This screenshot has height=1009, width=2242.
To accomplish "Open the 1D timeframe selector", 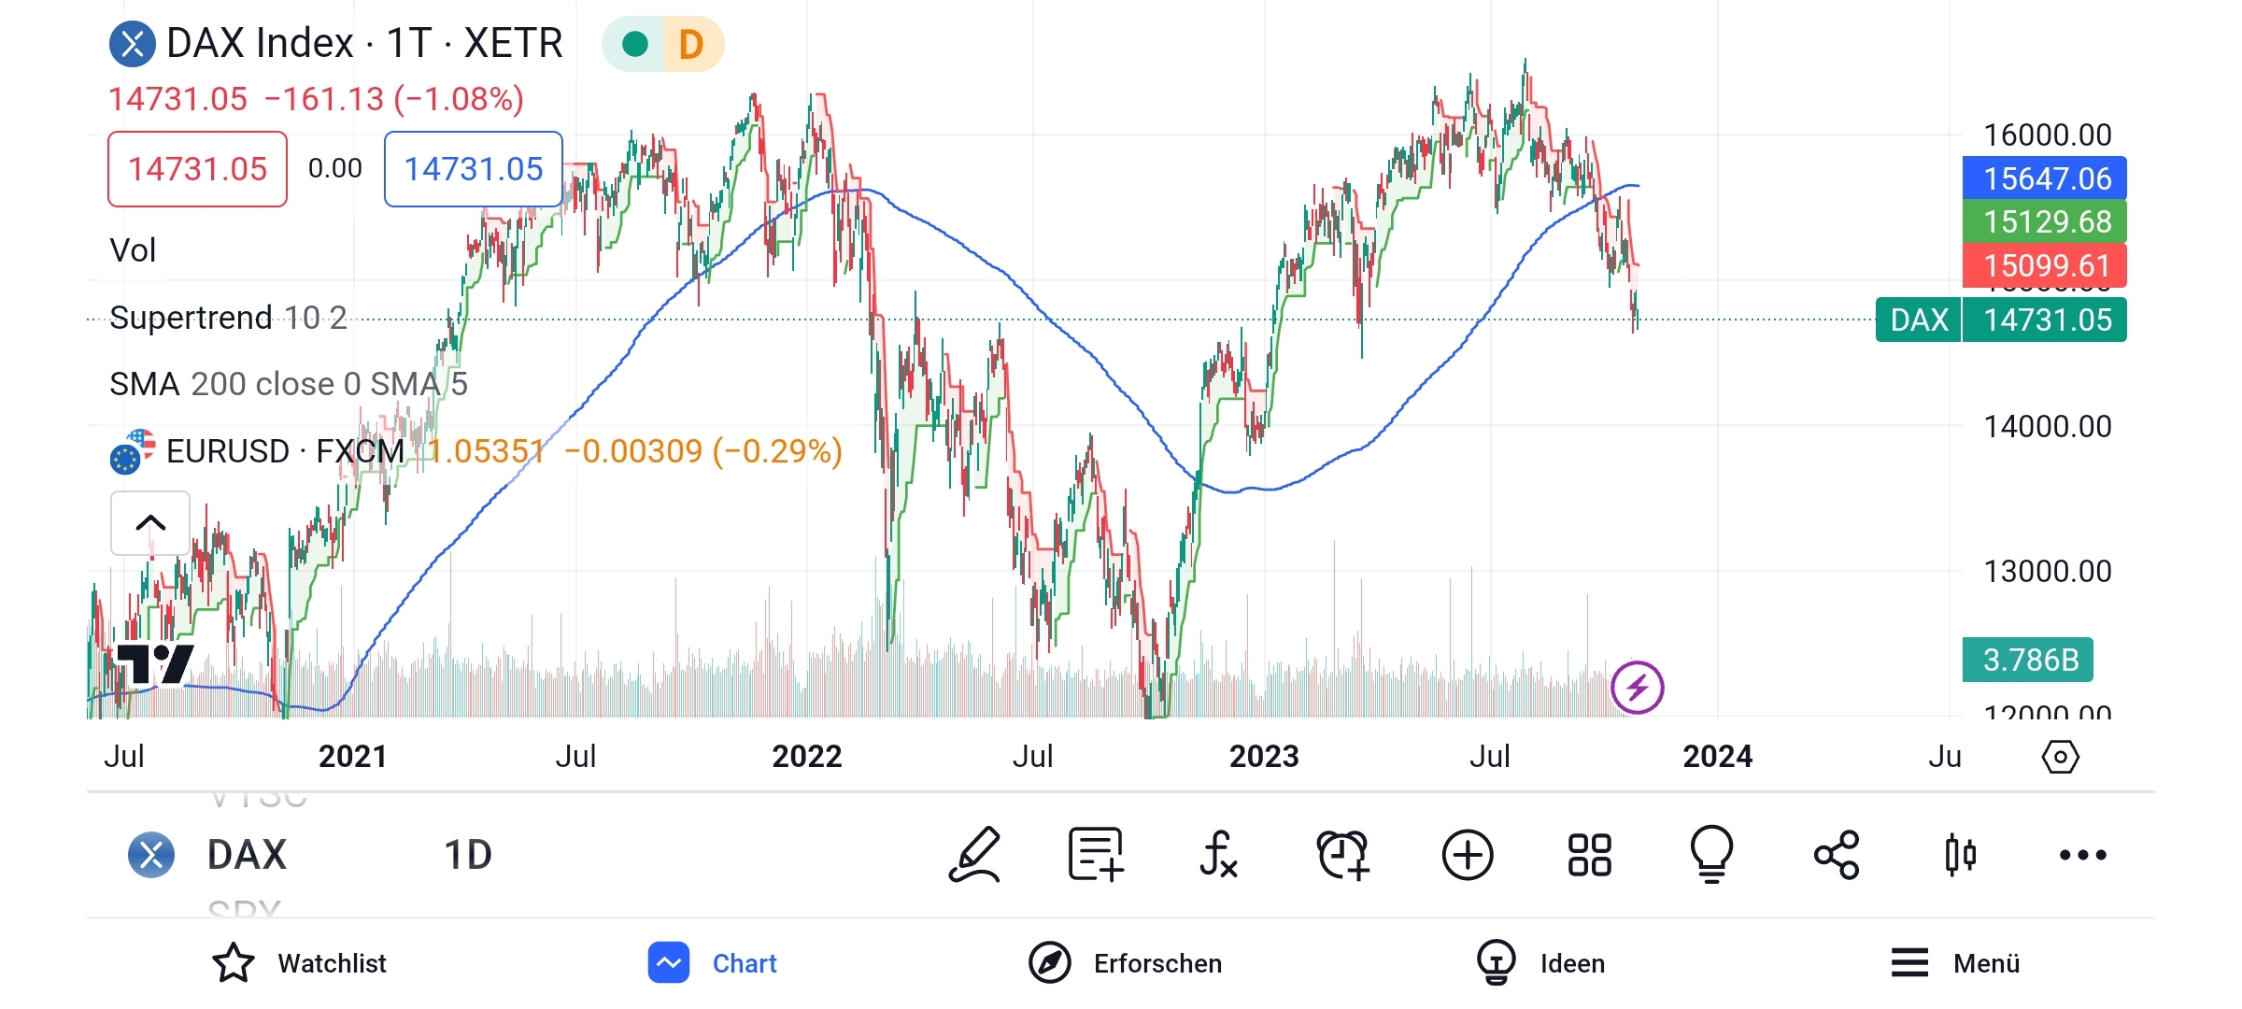I will 467,855.
